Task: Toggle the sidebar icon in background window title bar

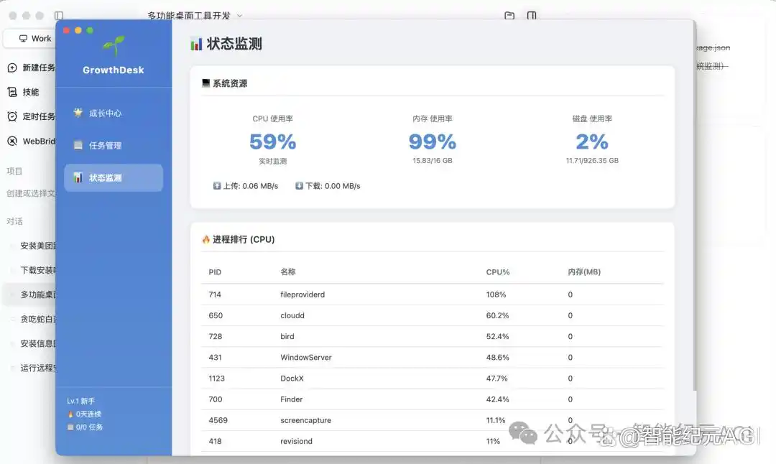Action: pos(59,16)
